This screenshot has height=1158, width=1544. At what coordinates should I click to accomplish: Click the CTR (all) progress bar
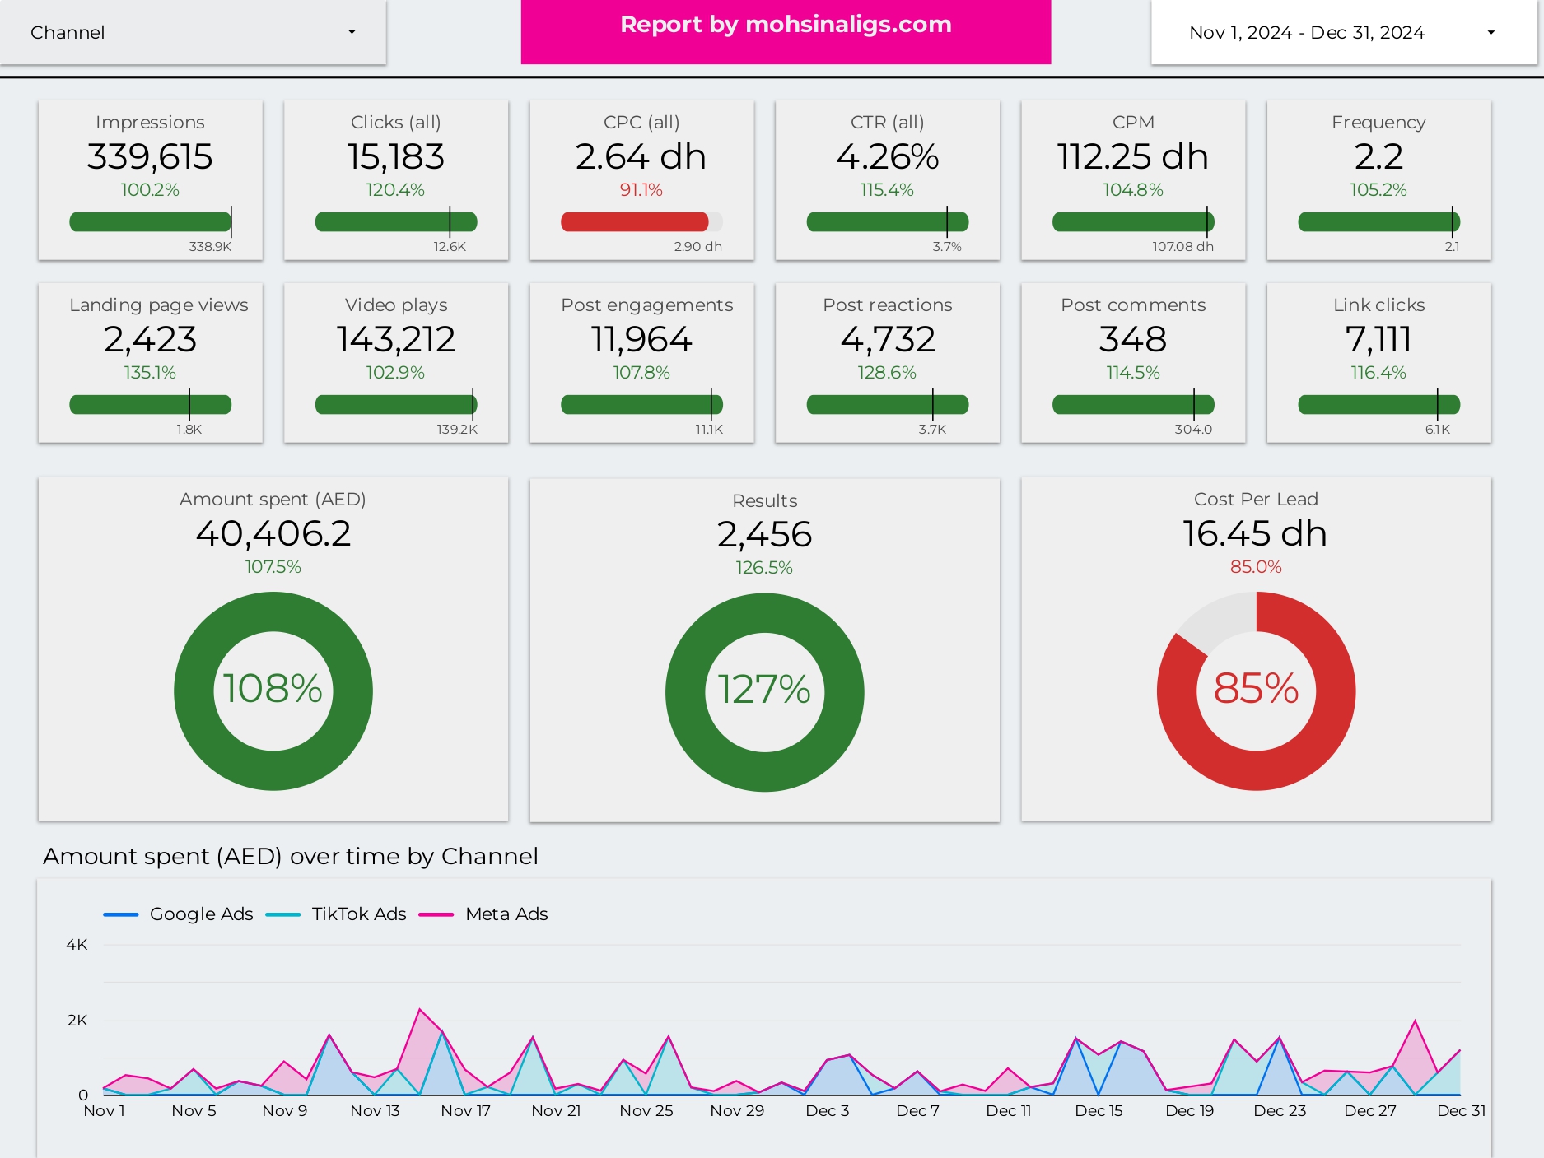click(x=887, y=221)
